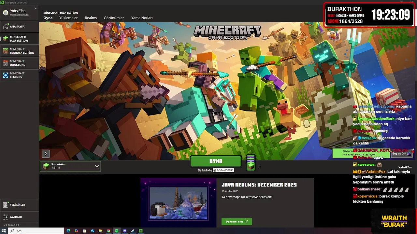Open Minecraft Legends from sidebar

click(x=20, y=75)
